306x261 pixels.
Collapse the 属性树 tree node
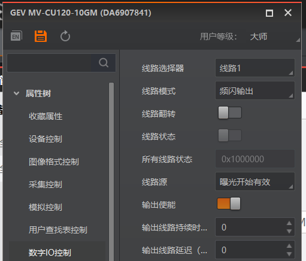(16, 93)
